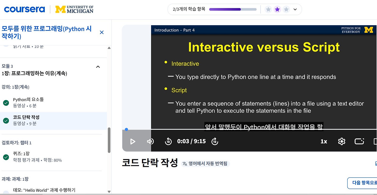The width and height of the screenshot is (377, 195).
Task: Click the 영어에서 자동 번역됨 translation label
Action: coord(205,164)
